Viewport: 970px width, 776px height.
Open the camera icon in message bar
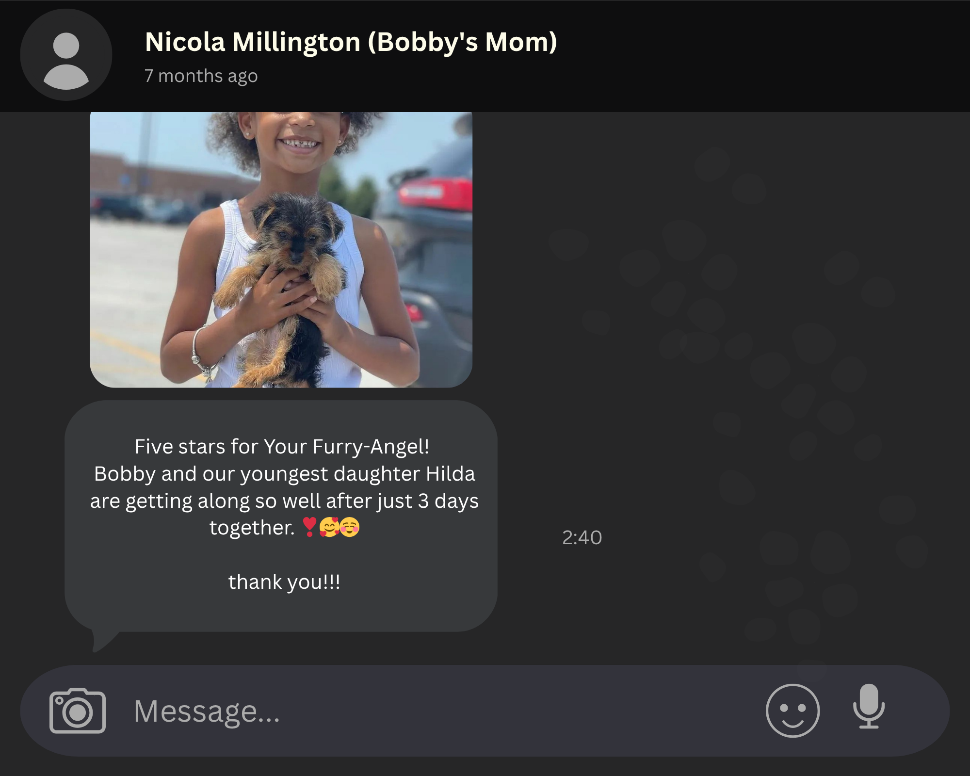point(78,711)
